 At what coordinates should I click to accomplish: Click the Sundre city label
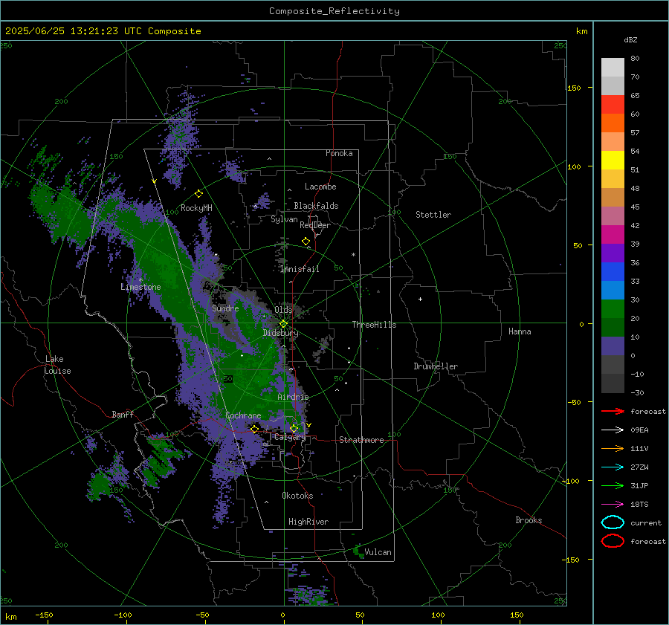point(225,308)
